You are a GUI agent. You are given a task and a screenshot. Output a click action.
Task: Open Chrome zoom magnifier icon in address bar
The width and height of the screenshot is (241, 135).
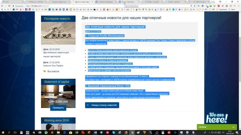(x=191, y=6)
